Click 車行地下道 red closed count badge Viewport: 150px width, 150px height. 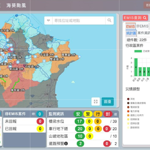click(x=107, y=129)
